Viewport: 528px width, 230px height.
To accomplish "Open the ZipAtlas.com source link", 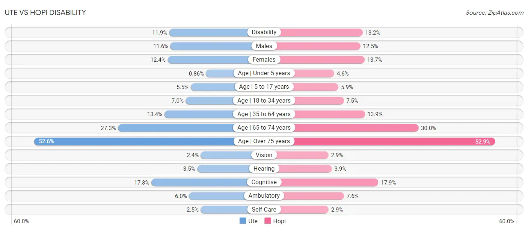I will tap(495, 13).
